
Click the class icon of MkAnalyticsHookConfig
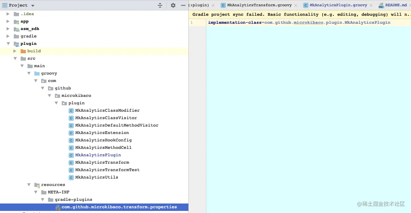coord(71,140)
